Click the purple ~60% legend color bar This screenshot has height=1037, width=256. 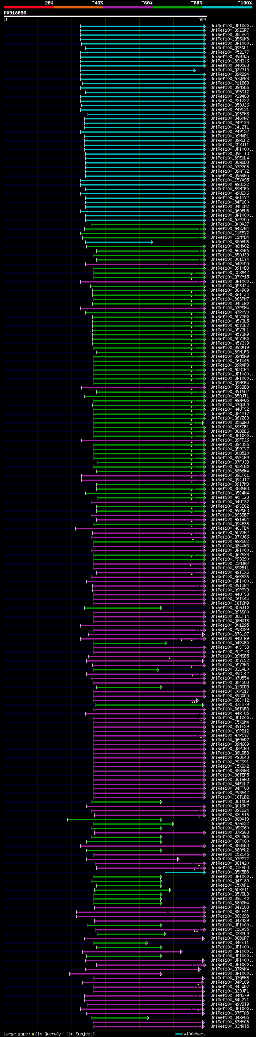coord(128,7)
